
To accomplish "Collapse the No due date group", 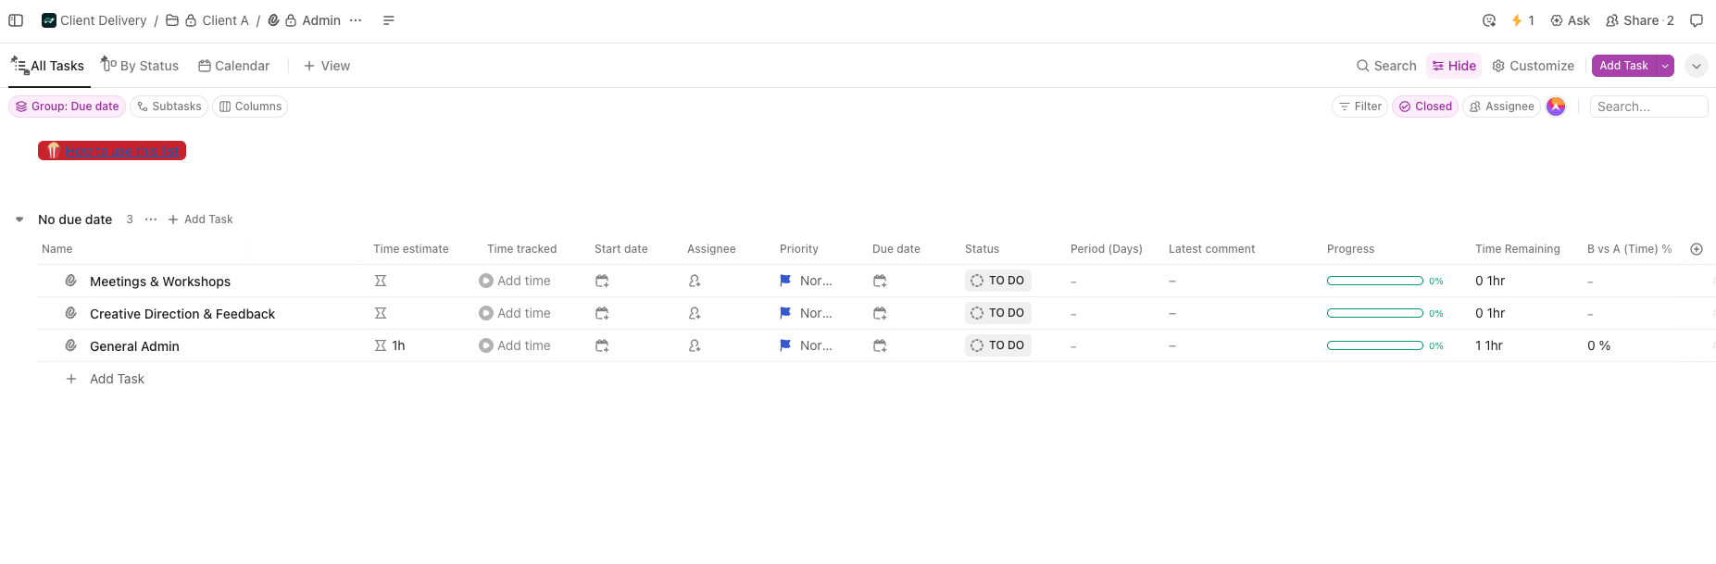I will click(x=19, y=219).
